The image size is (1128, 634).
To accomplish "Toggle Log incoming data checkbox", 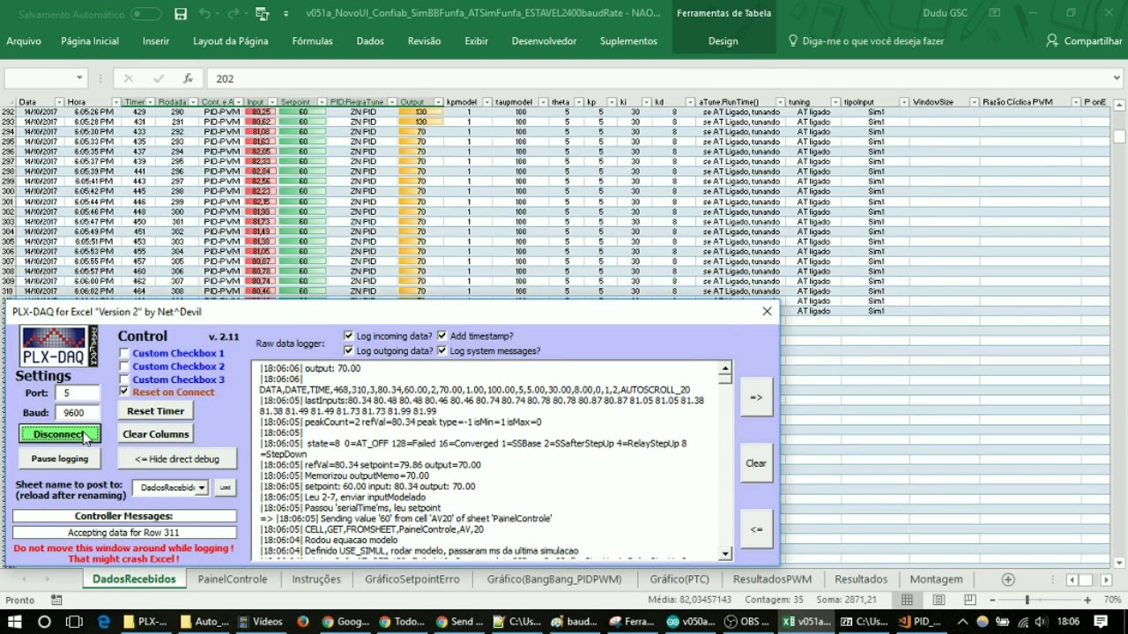I will 349,335.
